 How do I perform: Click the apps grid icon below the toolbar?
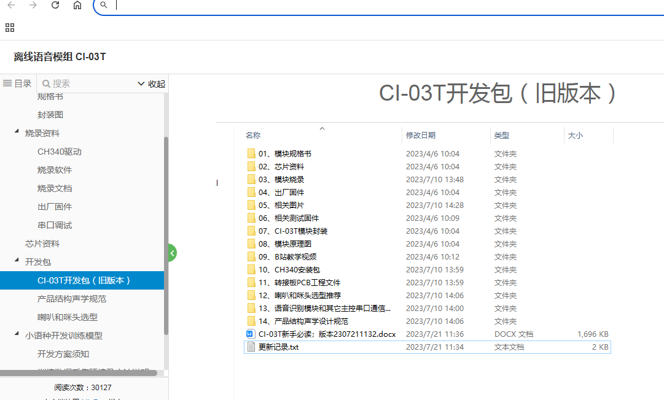pos(9,27)
